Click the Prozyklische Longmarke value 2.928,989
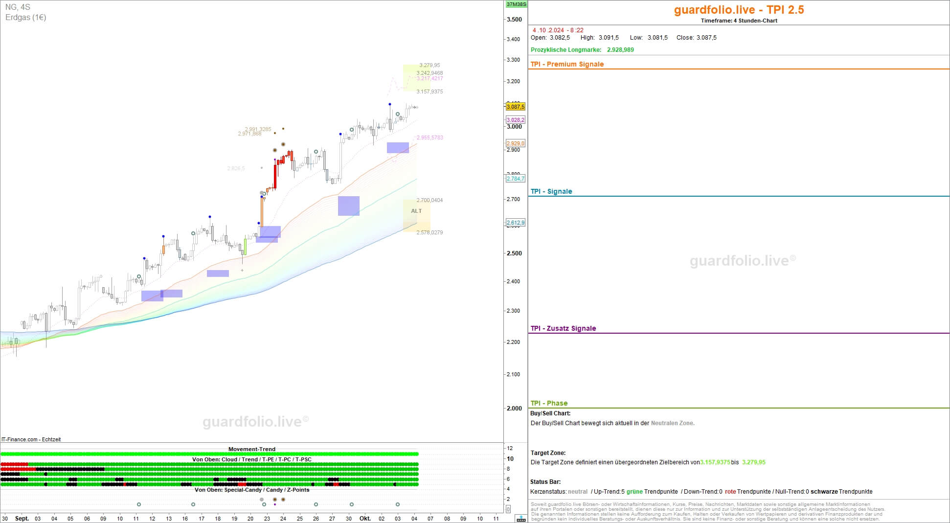 620,50
